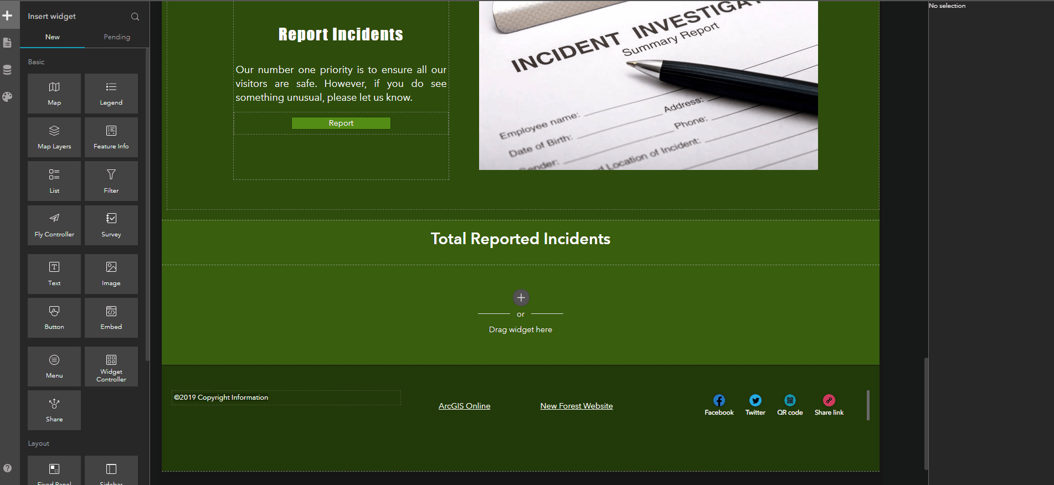Click the green Report button
The height and width of the screenshot is (485, 1054).
341,123
